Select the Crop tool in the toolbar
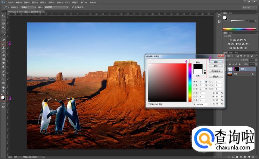Viewport: 259px width, 159px height. pos(4,32)
